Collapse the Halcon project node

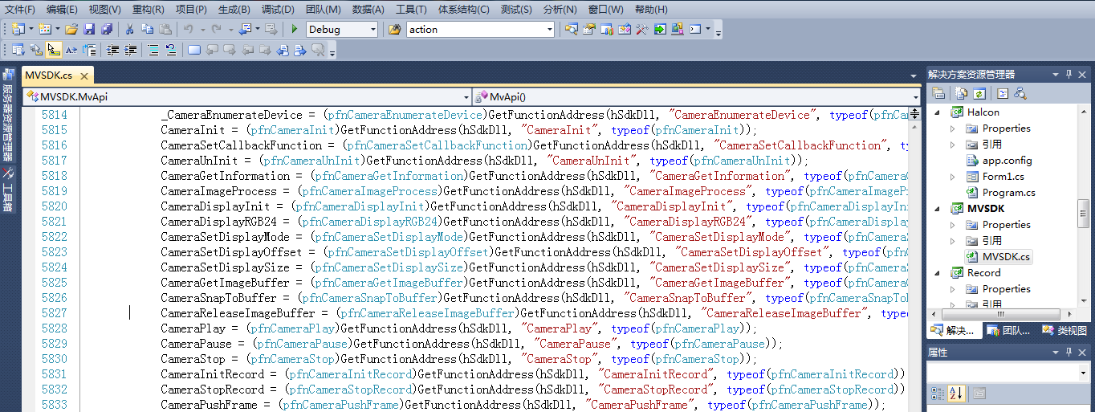tap(936, 112)
